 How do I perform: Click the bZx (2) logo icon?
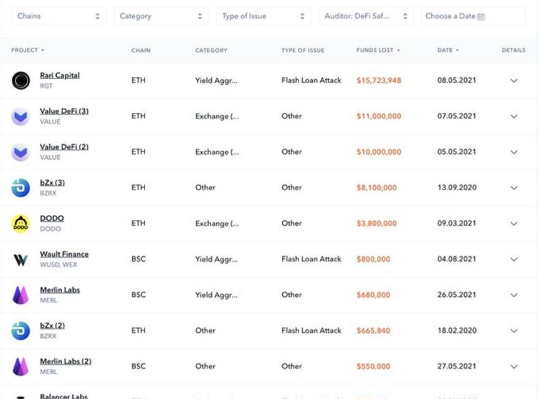coord(21,330)
